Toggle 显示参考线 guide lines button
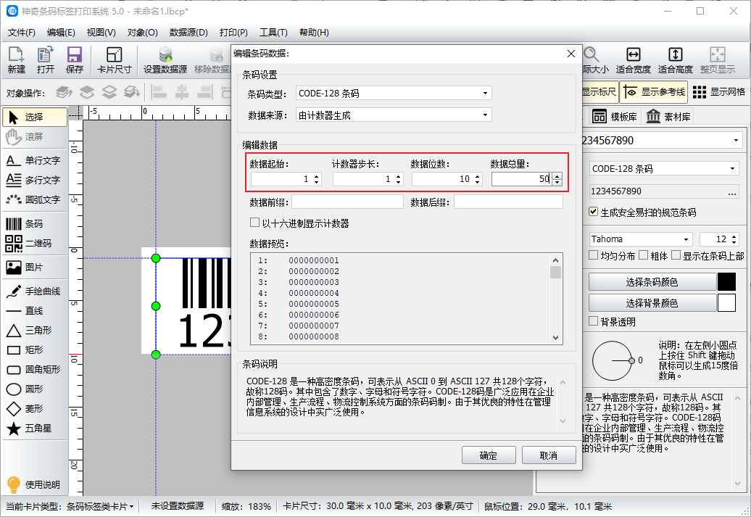The image size is (751, 517). coord(654,92)
